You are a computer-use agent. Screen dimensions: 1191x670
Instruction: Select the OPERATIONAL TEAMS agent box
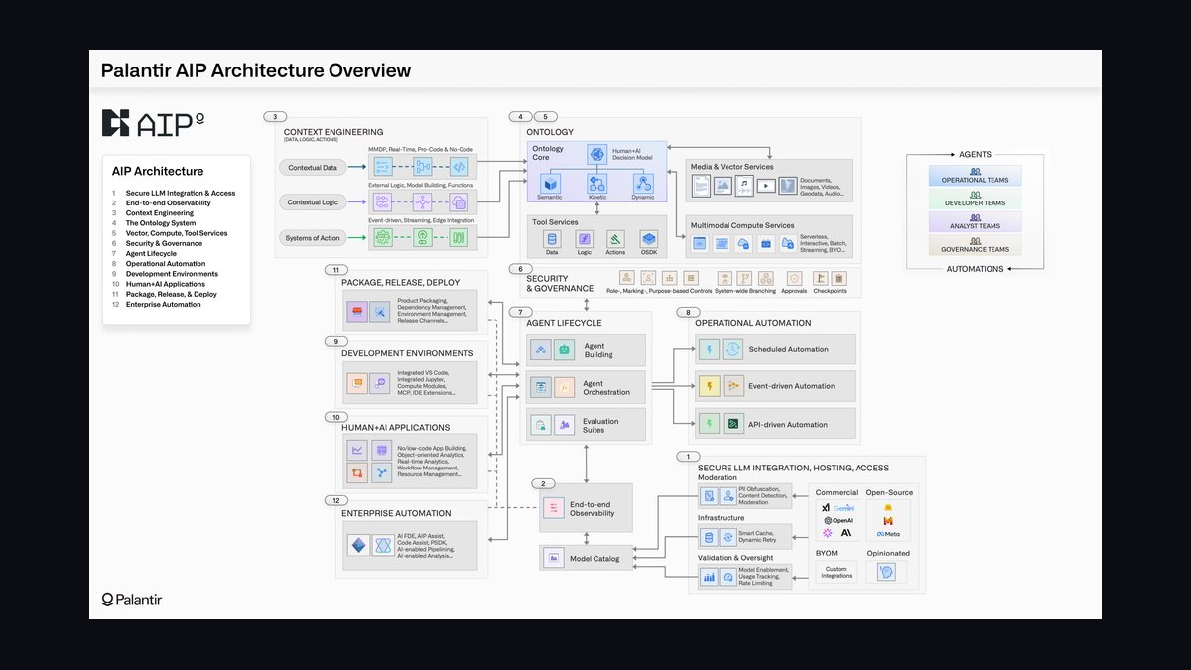[x=975, y=176]
